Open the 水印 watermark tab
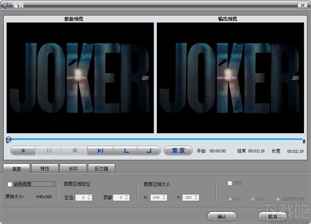The width and height of the screenshot is (311, 224). point(73,169)
